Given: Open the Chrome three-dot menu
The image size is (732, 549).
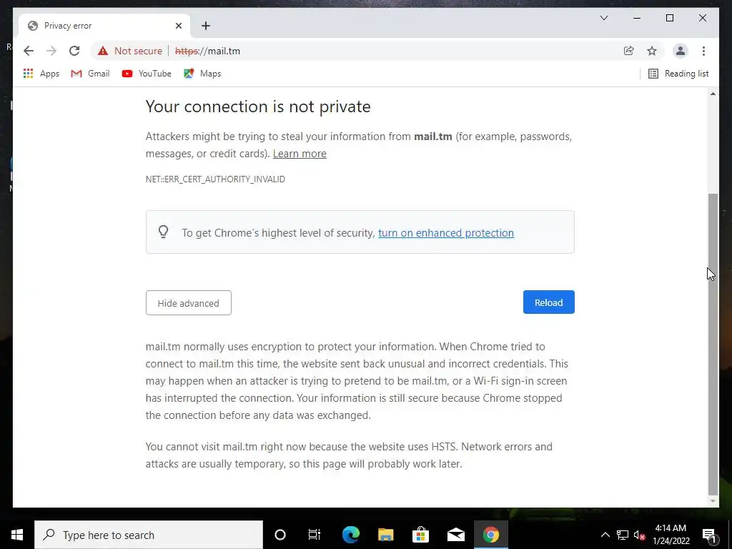Looking at the screenshot, I should [703, 51].
